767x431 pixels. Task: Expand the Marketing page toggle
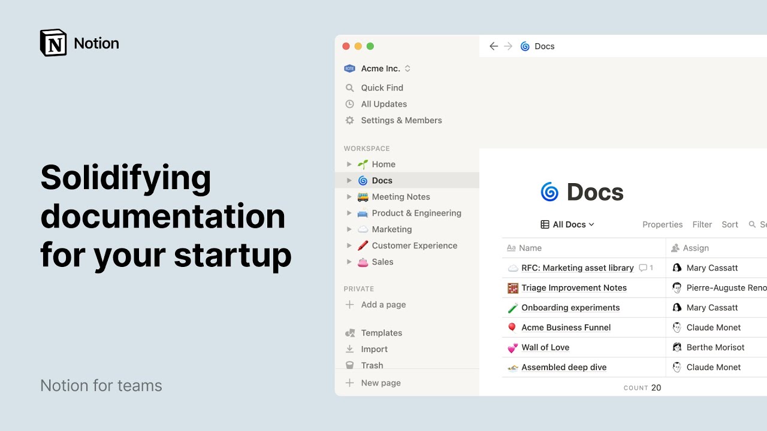349,229
